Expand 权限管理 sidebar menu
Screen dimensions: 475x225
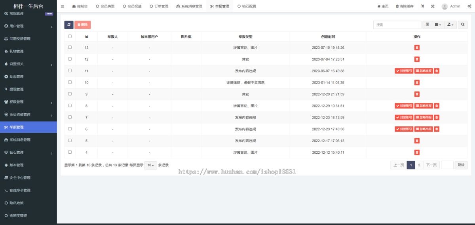(28, 102)
